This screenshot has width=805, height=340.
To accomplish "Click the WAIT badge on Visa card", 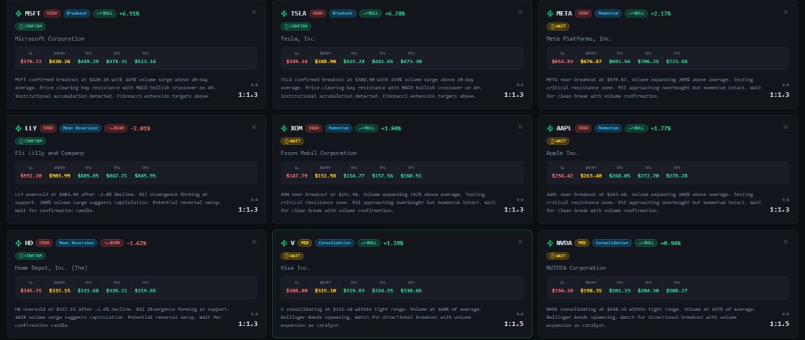I will (x=292, y=256).
